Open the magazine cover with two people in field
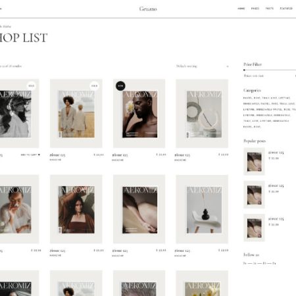This screenshot has height=296, width=296. 76,114
